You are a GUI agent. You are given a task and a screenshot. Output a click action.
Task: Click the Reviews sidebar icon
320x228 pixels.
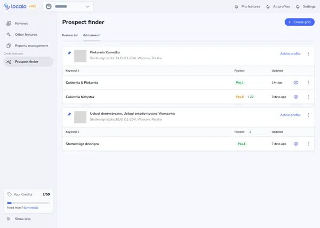click(9, 23)
